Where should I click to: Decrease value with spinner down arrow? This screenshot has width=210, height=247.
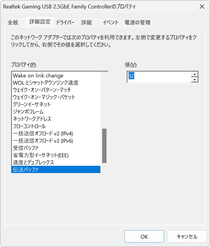pos(195,79)
